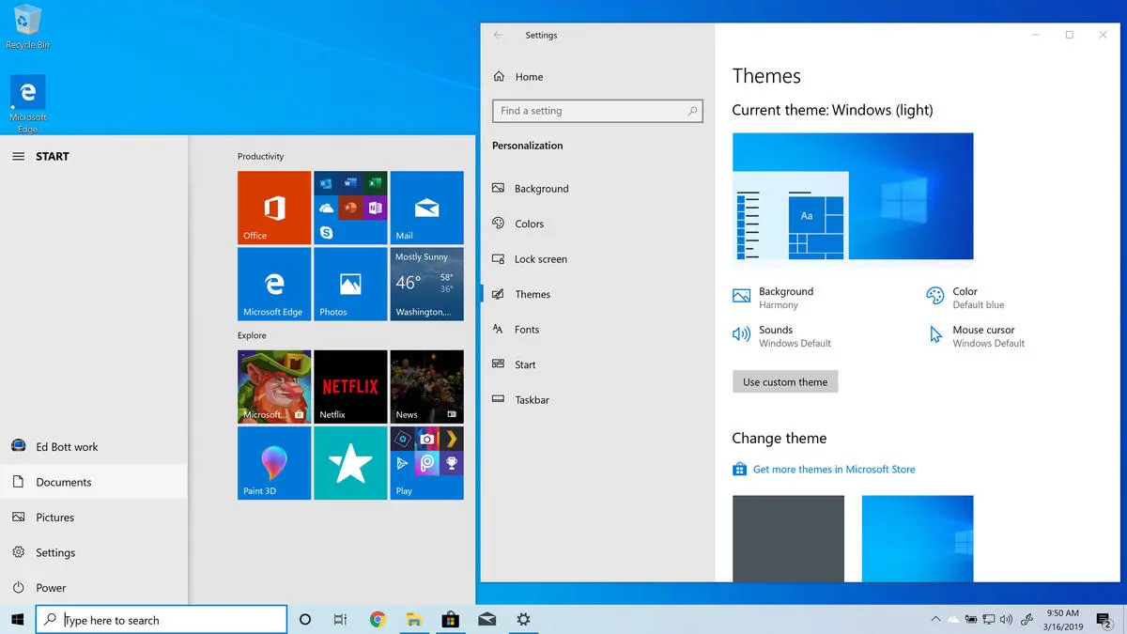Open Documents from Start menu
1127x634 pixels.
point(94,482)
